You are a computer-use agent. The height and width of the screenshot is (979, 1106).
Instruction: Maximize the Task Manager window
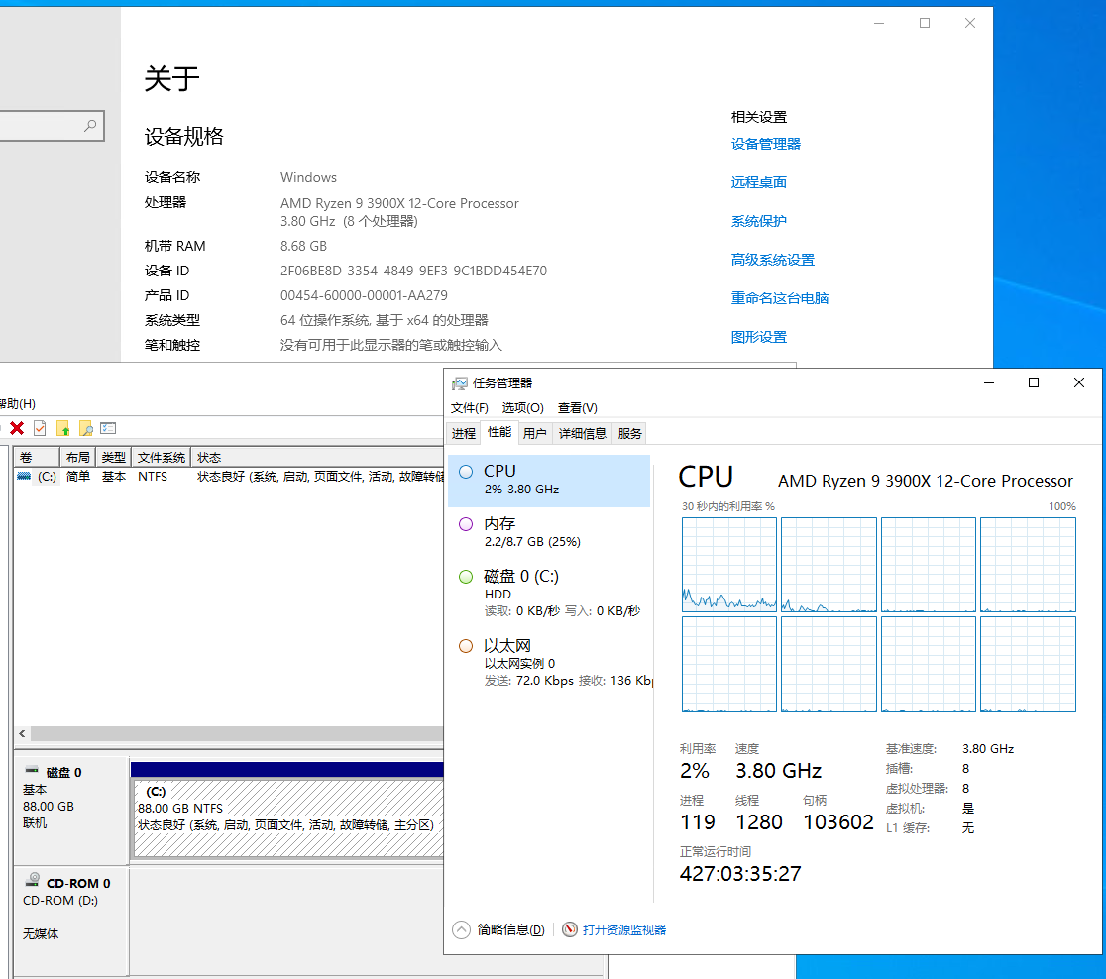1034,383
